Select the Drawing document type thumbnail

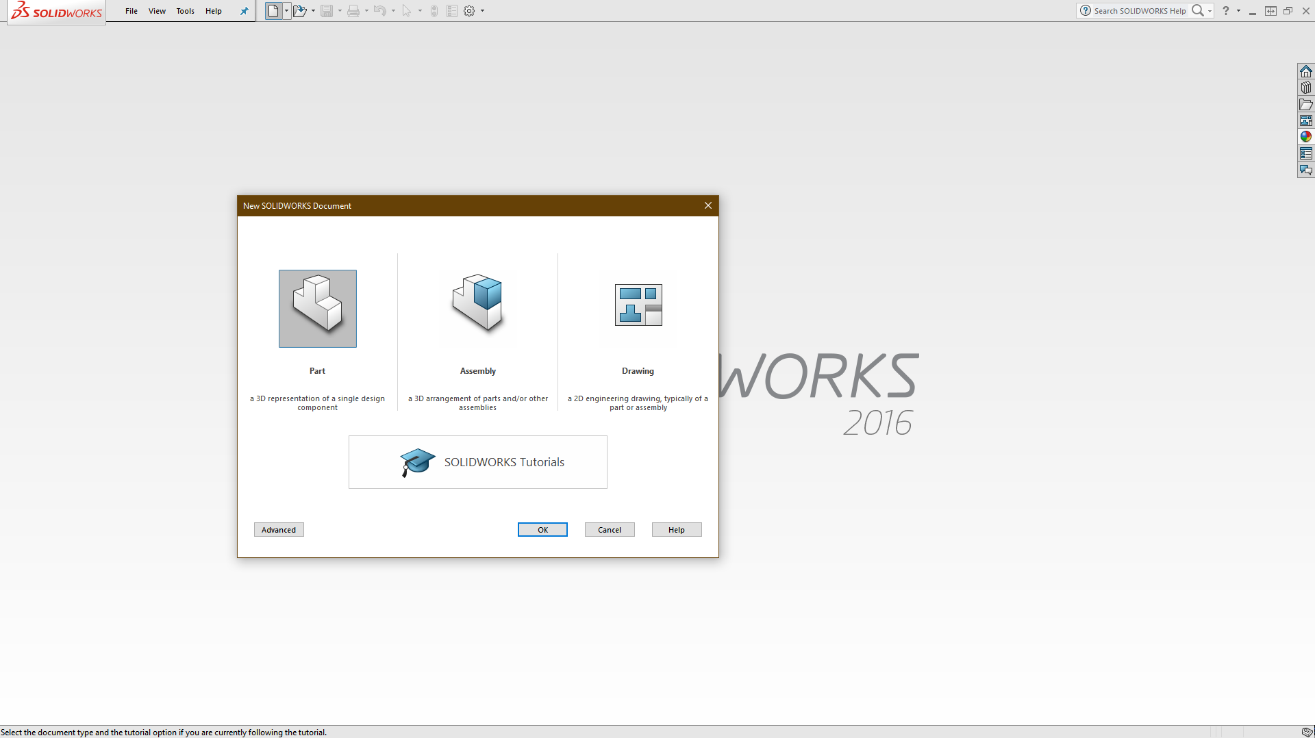[x=638, y=305]
